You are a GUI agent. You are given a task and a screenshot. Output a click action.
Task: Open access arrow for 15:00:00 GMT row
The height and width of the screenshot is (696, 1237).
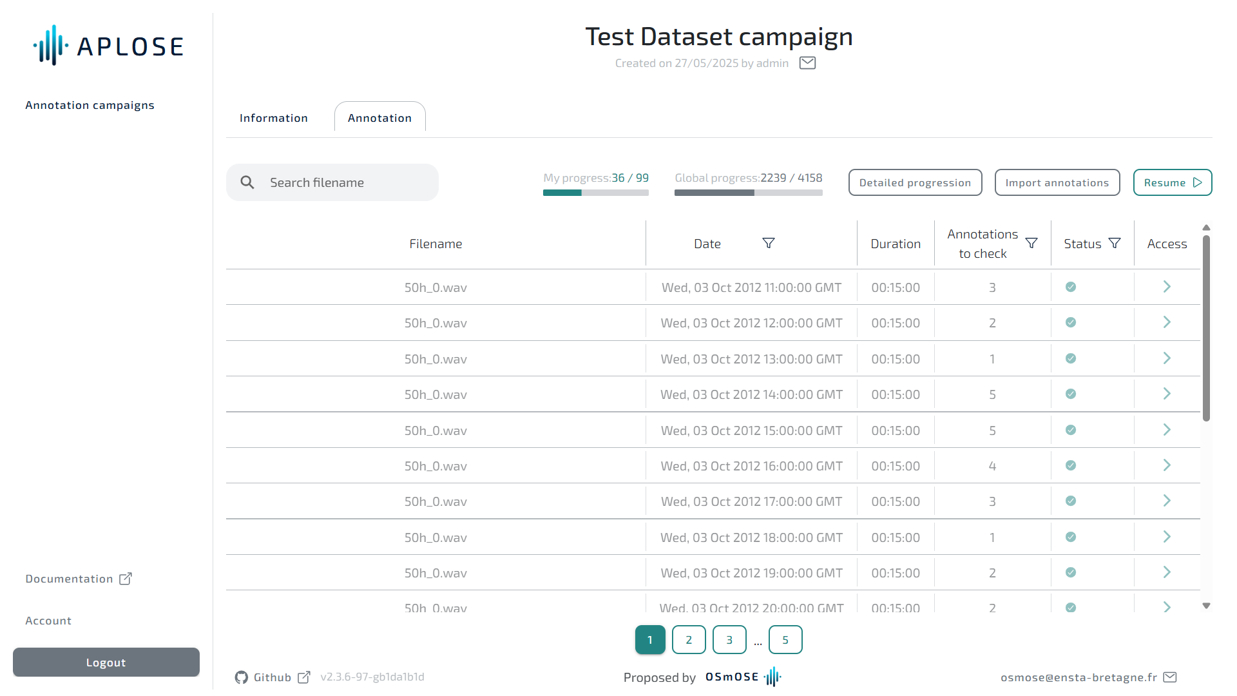coord(1166,430)
